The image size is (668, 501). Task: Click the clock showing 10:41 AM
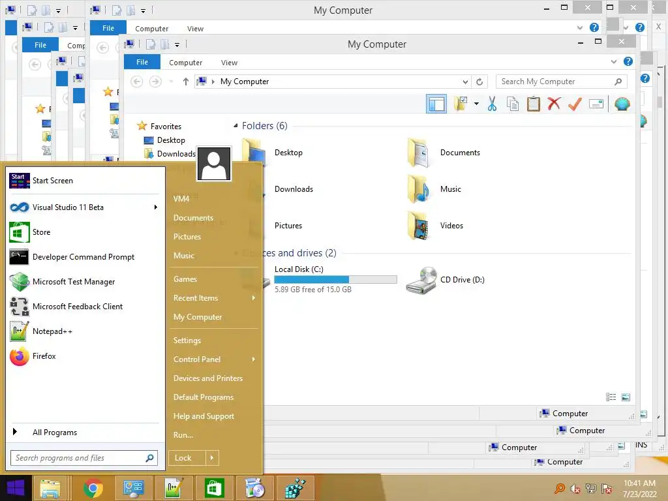coord(639,483)
